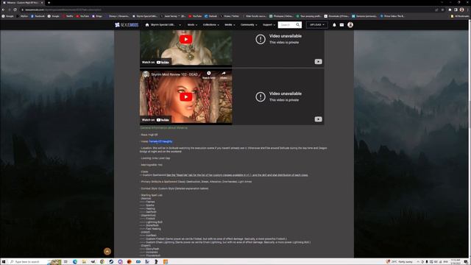Focus the Nexus Search field
This screenshot has width=471, height=265.
pos(286,25)
